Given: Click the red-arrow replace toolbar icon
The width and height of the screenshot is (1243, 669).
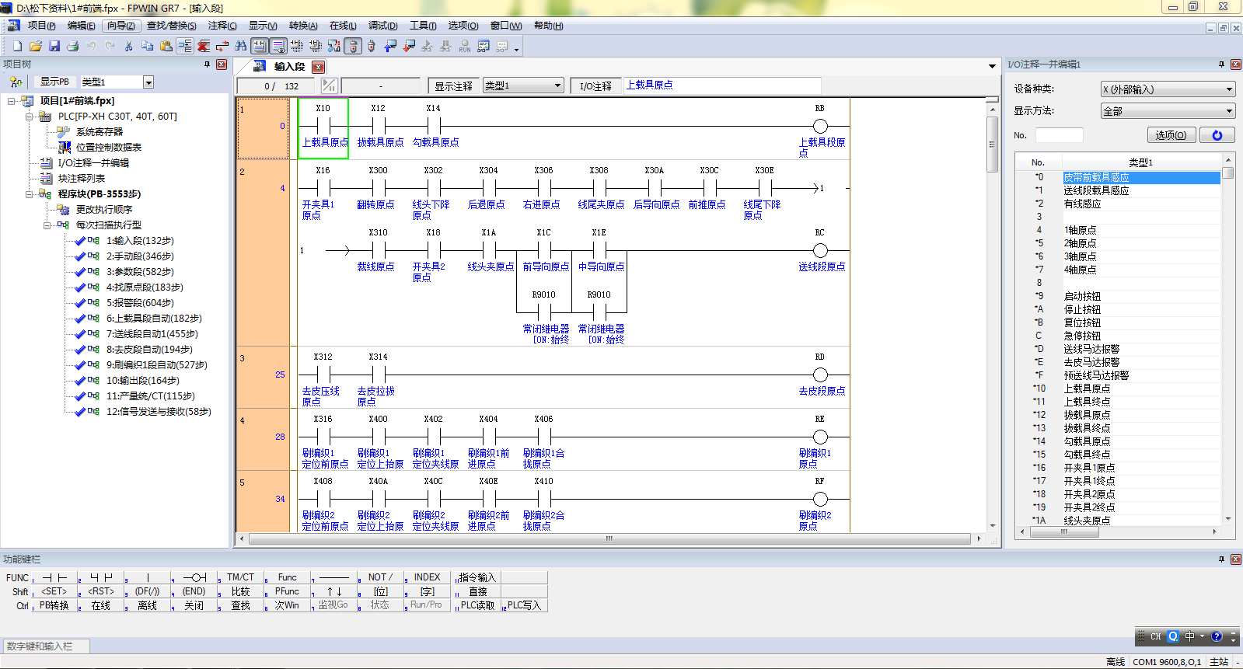Looking at the screenshot, I should coord(222,47).
